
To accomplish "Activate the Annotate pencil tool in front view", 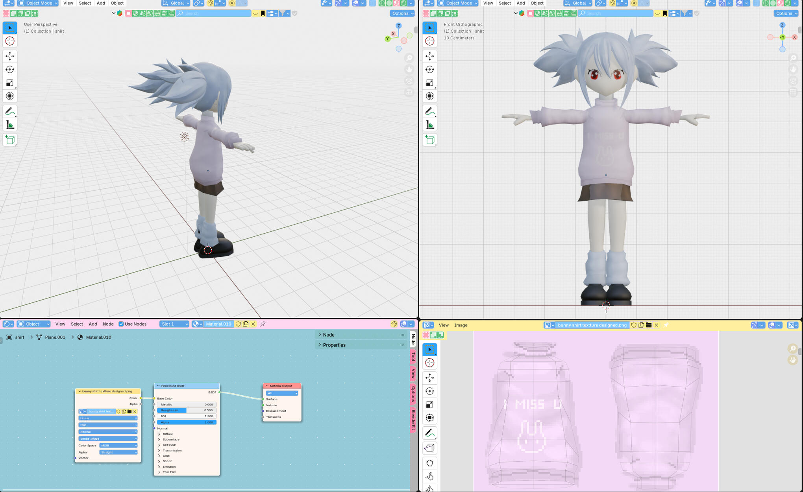I will [x=429, y=111].
